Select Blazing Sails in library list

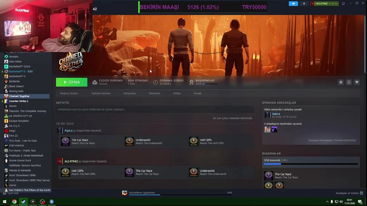[x=16, y=91]
